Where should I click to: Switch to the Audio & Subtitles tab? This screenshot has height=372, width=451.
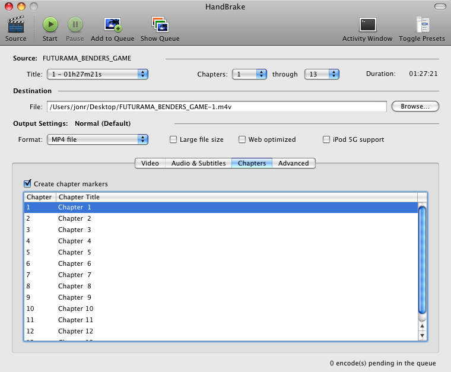pyautogui.click(x=198, y=163)
